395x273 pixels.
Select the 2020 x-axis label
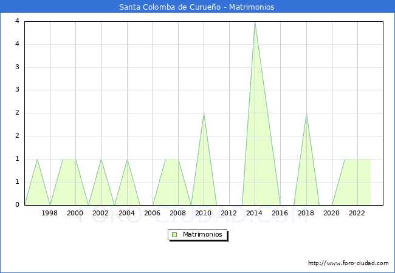coord(332,213)
